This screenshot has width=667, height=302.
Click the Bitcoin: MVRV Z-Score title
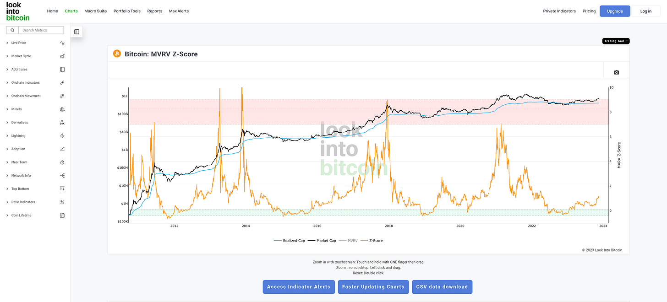click(x=161, y=54)
